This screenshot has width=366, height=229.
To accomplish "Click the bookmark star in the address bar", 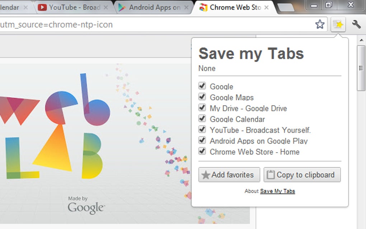I will (320, 24).
